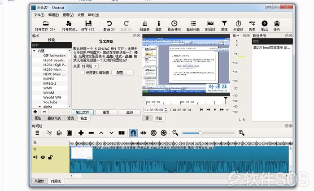Skip to start of video
314x191 pixels.
[x=201, y=109]
